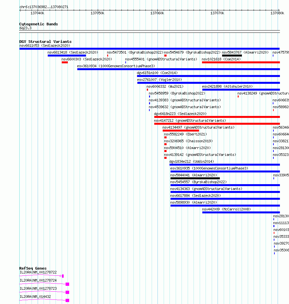This screenshot has width=289, height=304.
Task: Open the dgv6151n100 (Coe2014) variant label
Action: click(x=157, y=73)
